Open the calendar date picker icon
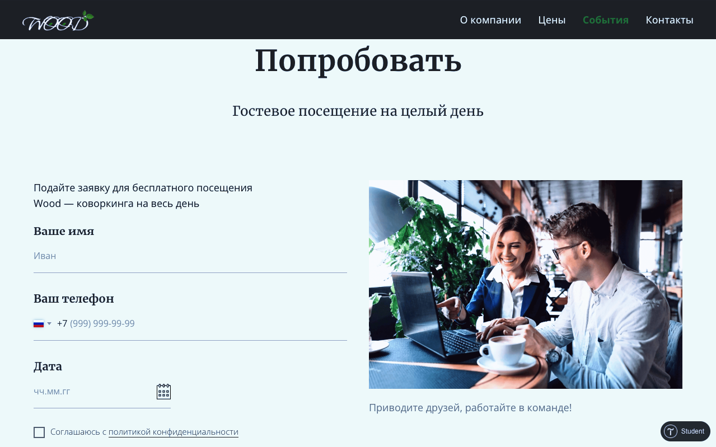Screen dimensions: 716x447 tap(163, 392)
